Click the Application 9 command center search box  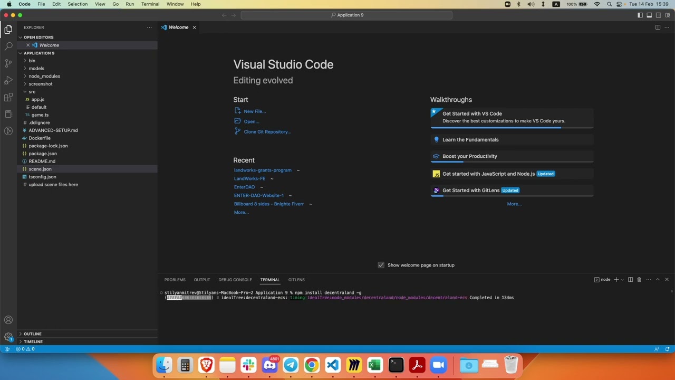coord(346,15)
